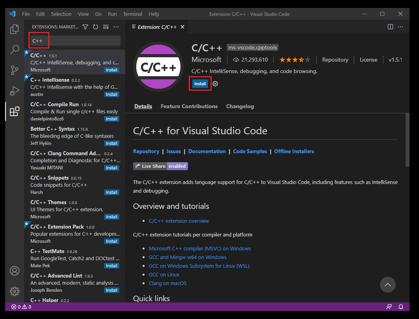Open the Accounts icon
This screenshot has width=419, height=319.
click(x=15, y=271)
